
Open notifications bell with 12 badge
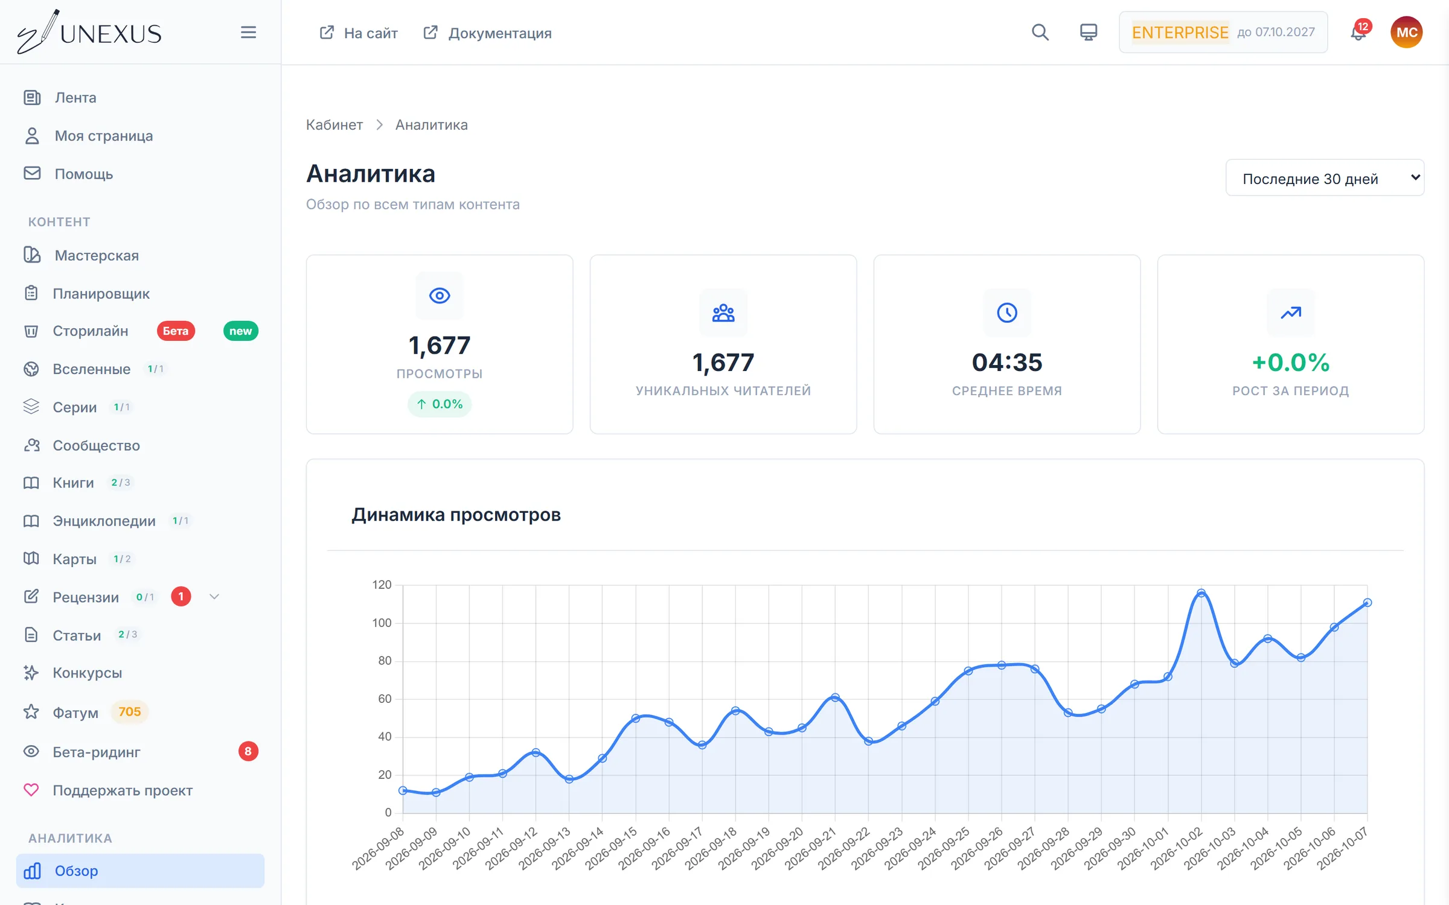tap(1358, 33)
